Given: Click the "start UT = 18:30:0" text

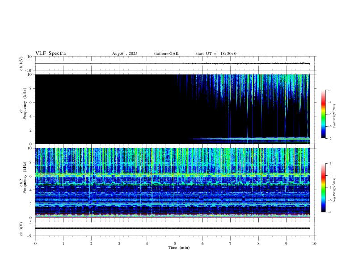Looking at the screenshot, I should point(216,54).
